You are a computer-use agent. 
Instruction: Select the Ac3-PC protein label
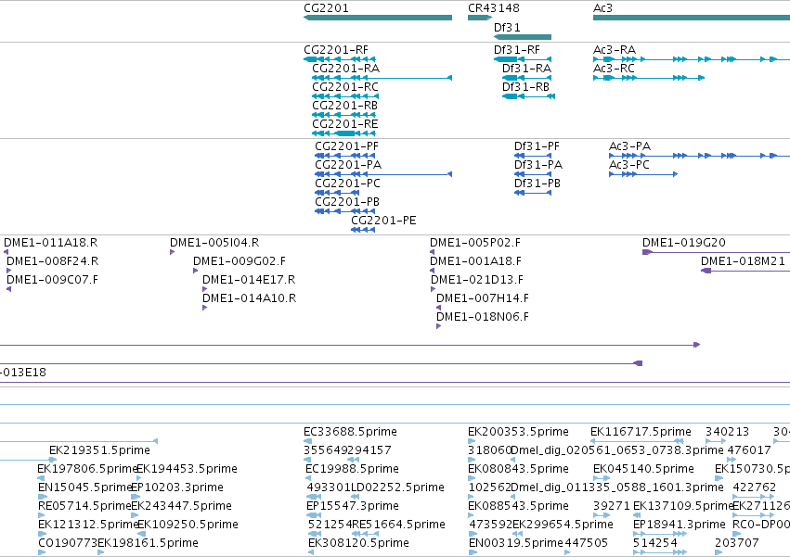pos(629,165)
